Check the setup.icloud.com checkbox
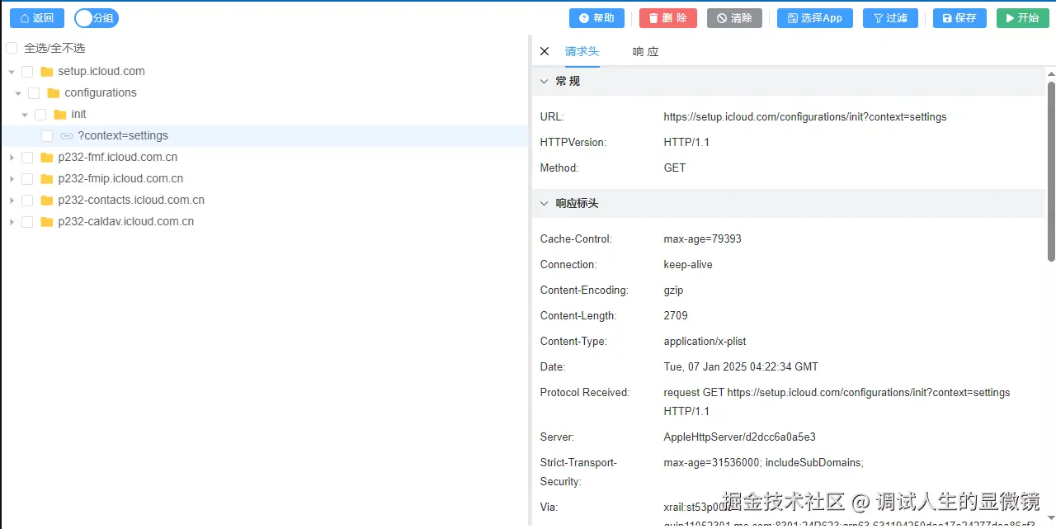This screenshot has height=529, width=1056. coord(26,71)
